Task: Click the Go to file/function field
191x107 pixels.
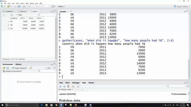Action: tap(38, 6)
